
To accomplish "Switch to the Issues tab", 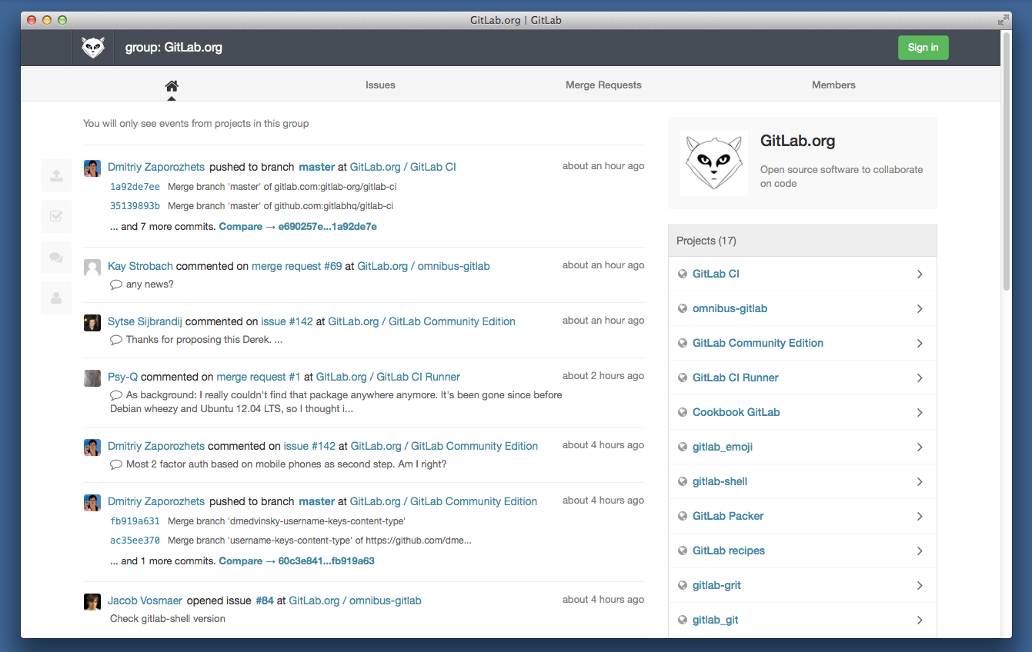I will pyautogui.click(x=380, y=85).
